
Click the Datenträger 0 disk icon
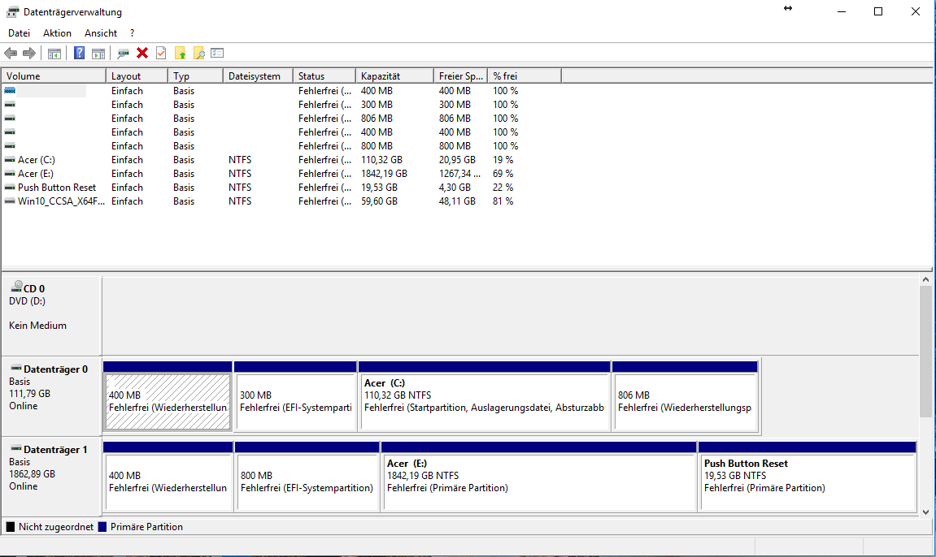(x=16, y=368)
